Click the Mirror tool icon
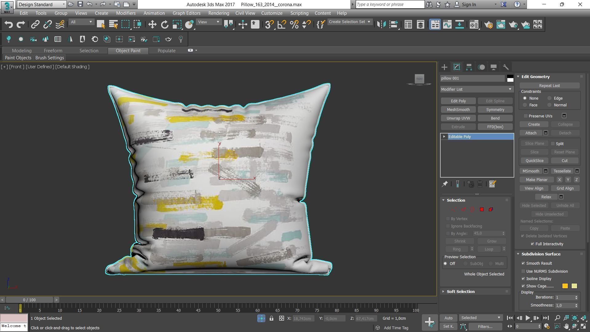The image size is (590, 332). tap(381, 25)
